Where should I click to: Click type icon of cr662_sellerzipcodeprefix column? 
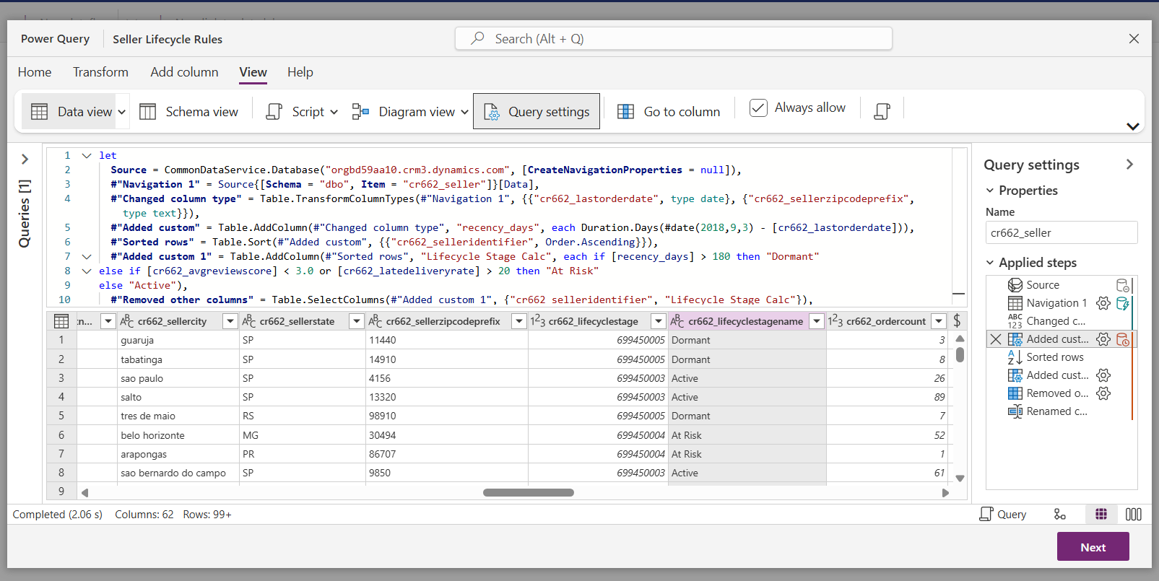click(x=376, y=321)
